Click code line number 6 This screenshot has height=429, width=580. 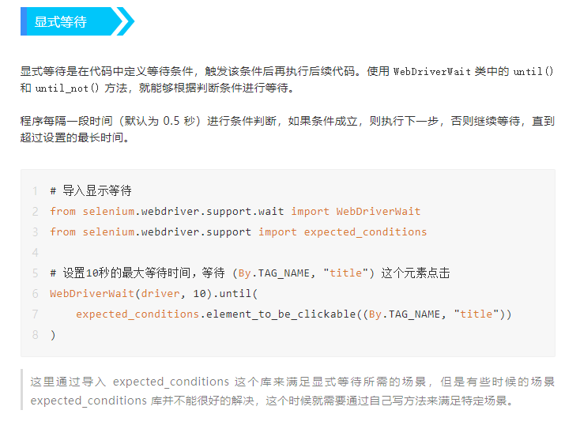pos(35,294)
